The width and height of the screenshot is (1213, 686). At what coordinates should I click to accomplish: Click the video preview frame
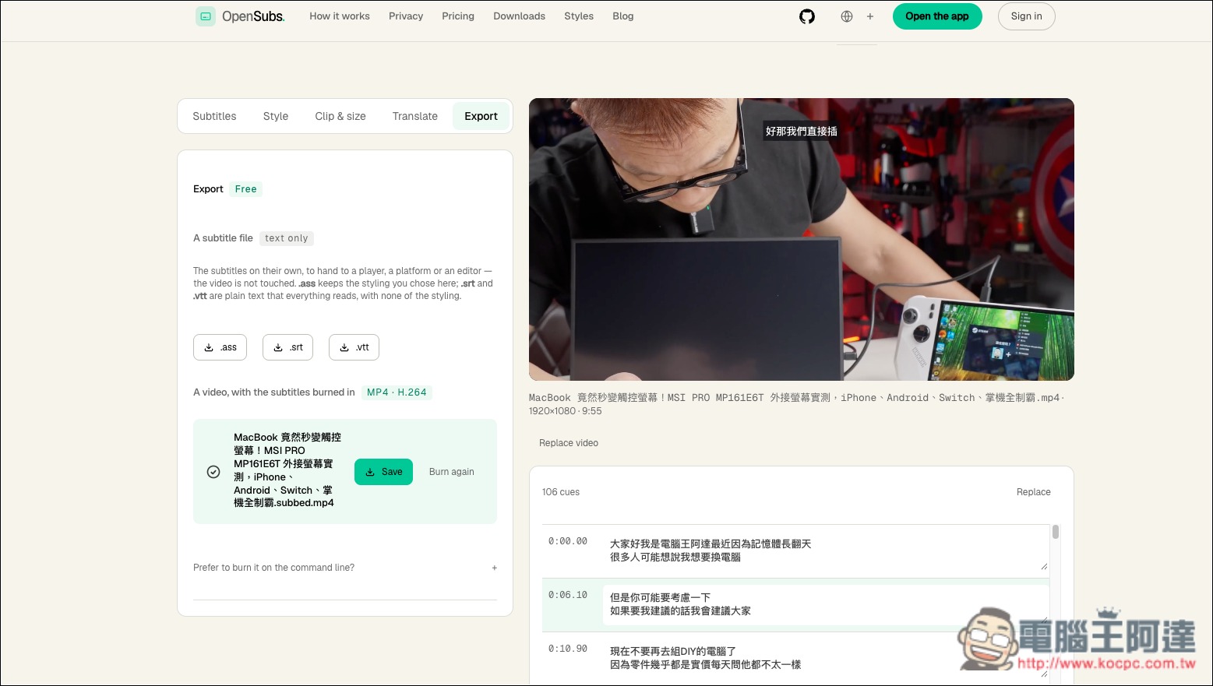(802, 239)
